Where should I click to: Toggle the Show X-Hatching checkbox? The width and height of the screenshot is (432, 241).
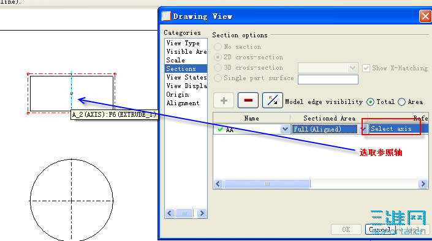pyautogui.click(x=366, y=68)
